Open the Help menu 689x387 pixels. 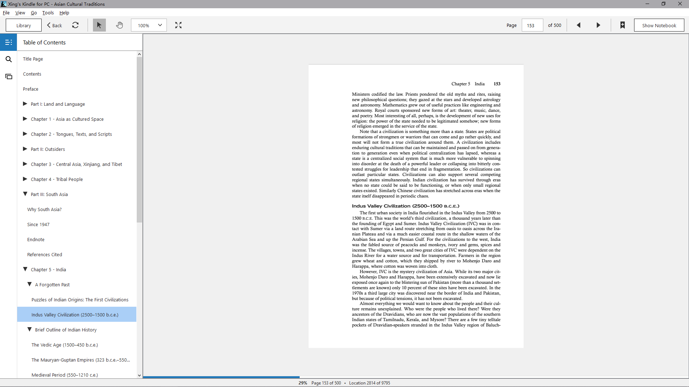(x=64, y=13)
